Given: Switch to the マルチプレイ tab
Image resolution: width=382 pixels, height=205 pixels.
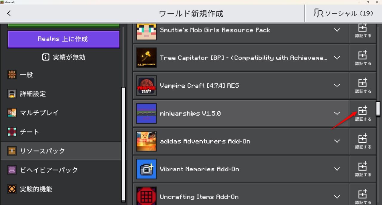Looking at the screenshot, I should (x=61, y=113).
